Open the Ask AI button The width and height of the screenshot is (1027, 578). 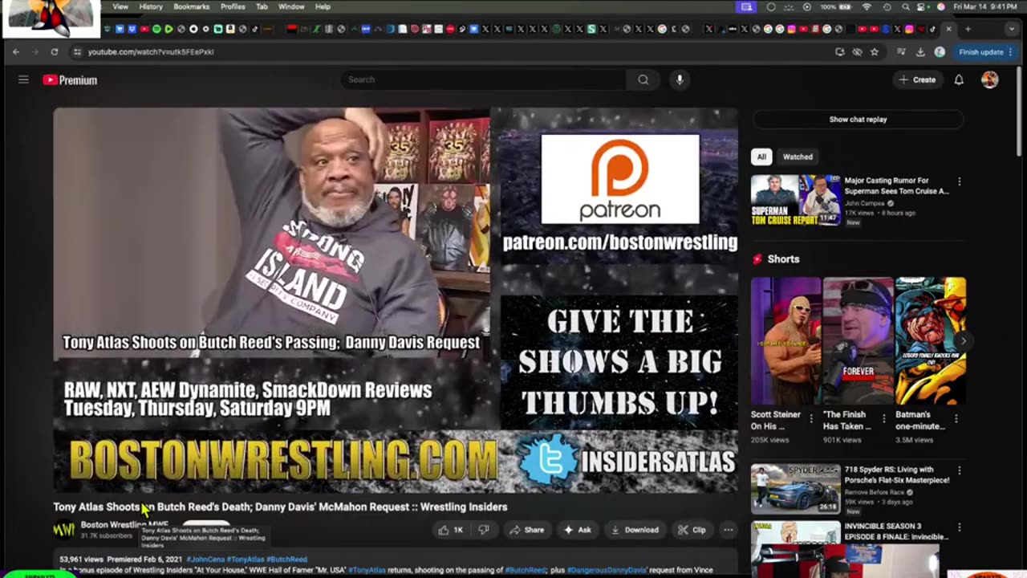point(578,530)
